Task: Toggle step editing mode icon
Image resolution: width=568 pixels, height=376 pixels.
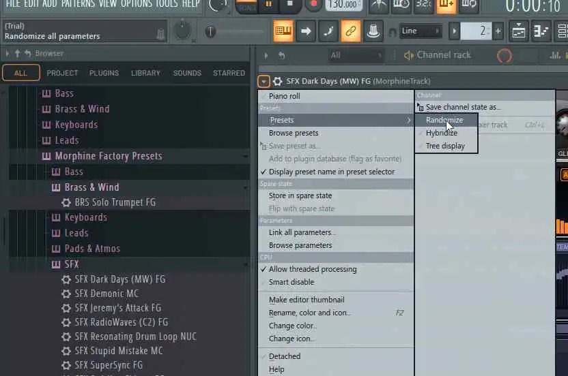Action: tap(328, 31)
